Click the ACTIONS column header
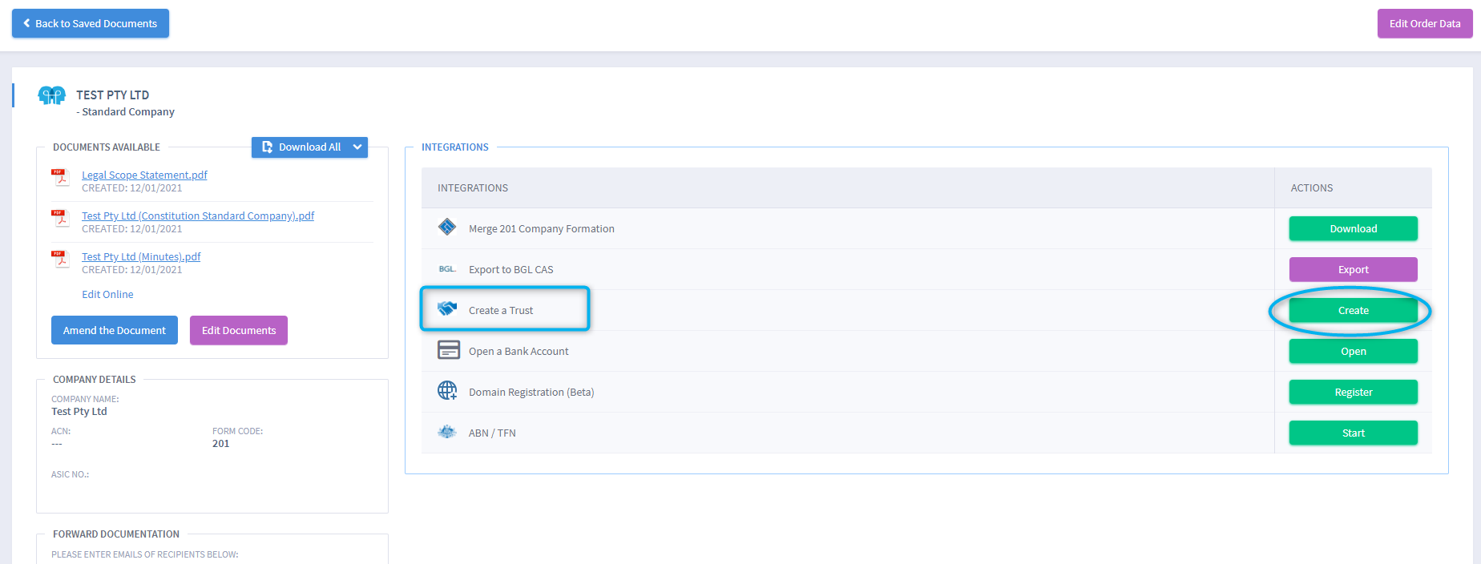Viewport: 1481px width, 564px height. pos(1312,187)
